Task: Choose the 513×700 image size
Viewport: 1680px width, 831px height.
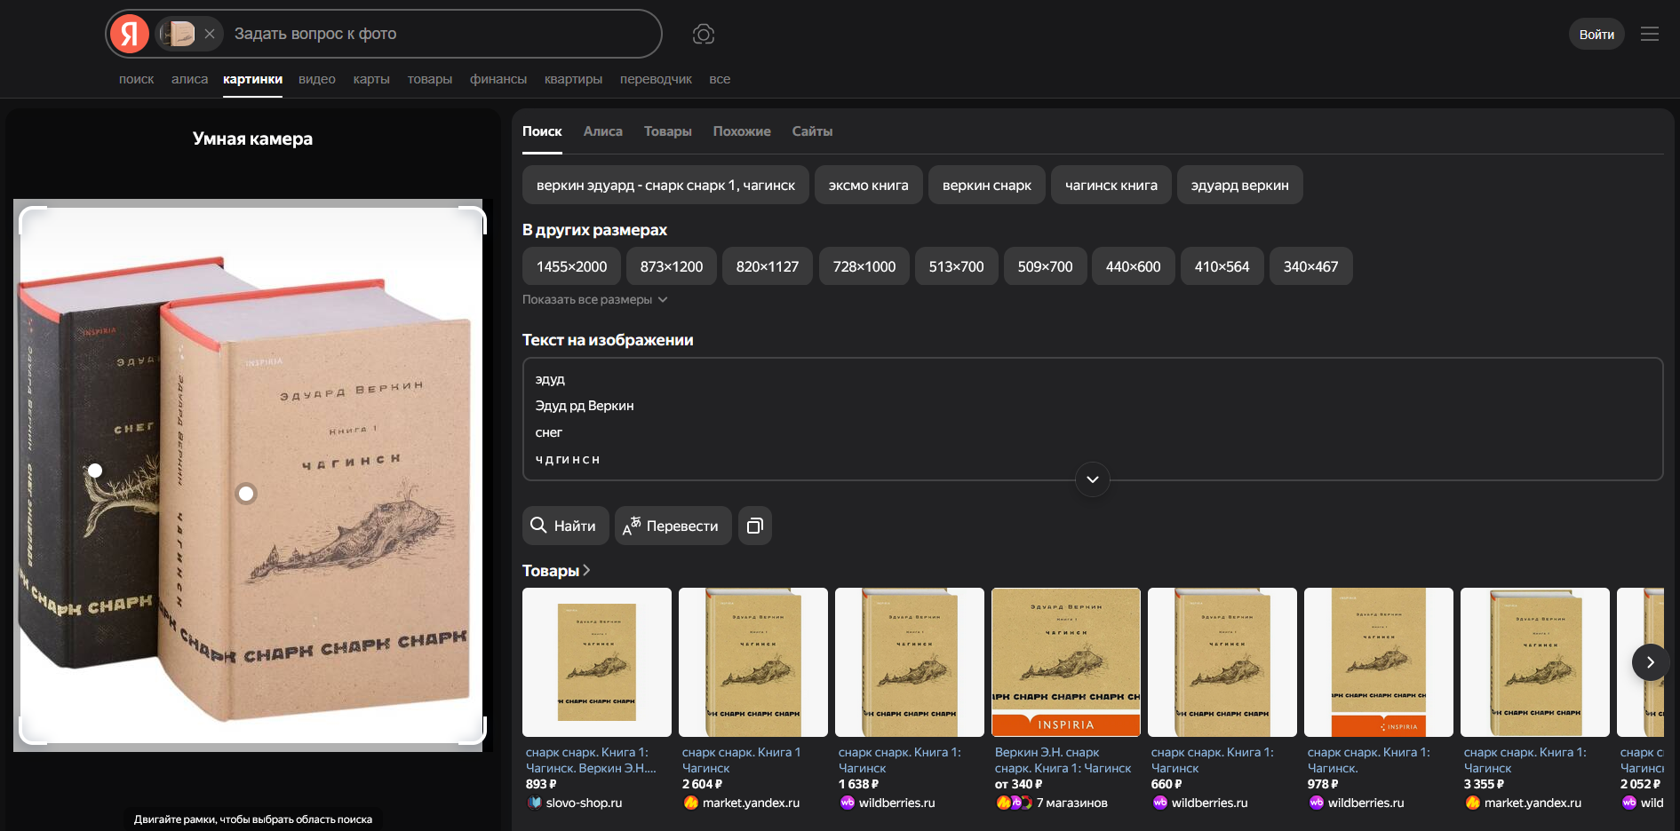Action: [957, 266]
